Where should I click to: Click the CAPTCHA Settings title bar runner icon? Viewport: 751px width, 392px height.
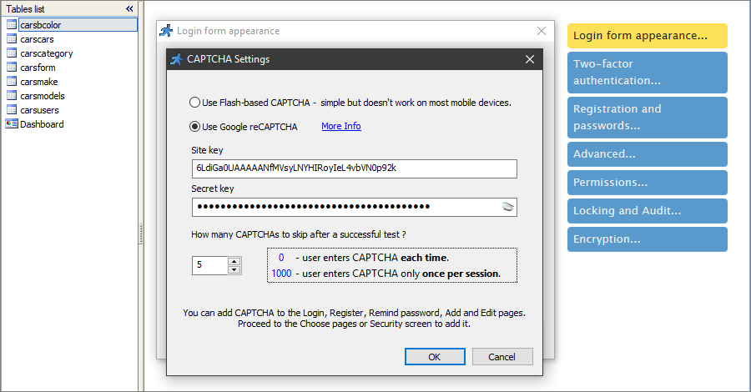pyautogui.click(x=177, y=59)
